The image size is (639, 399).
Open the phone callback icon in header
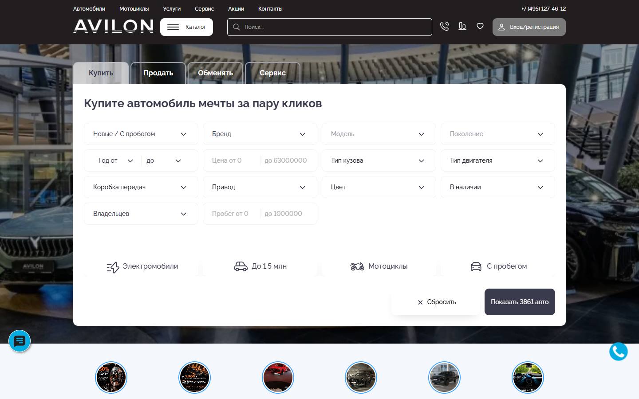[444, 27]
